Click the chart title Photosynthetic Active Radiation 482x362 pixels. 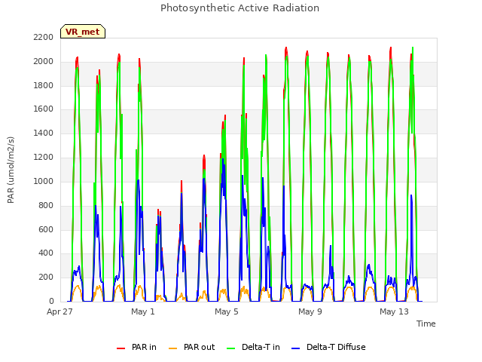(239, 8)
